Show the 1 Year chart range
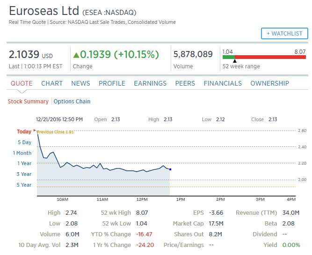312x255 pixels. pos(24,163)
